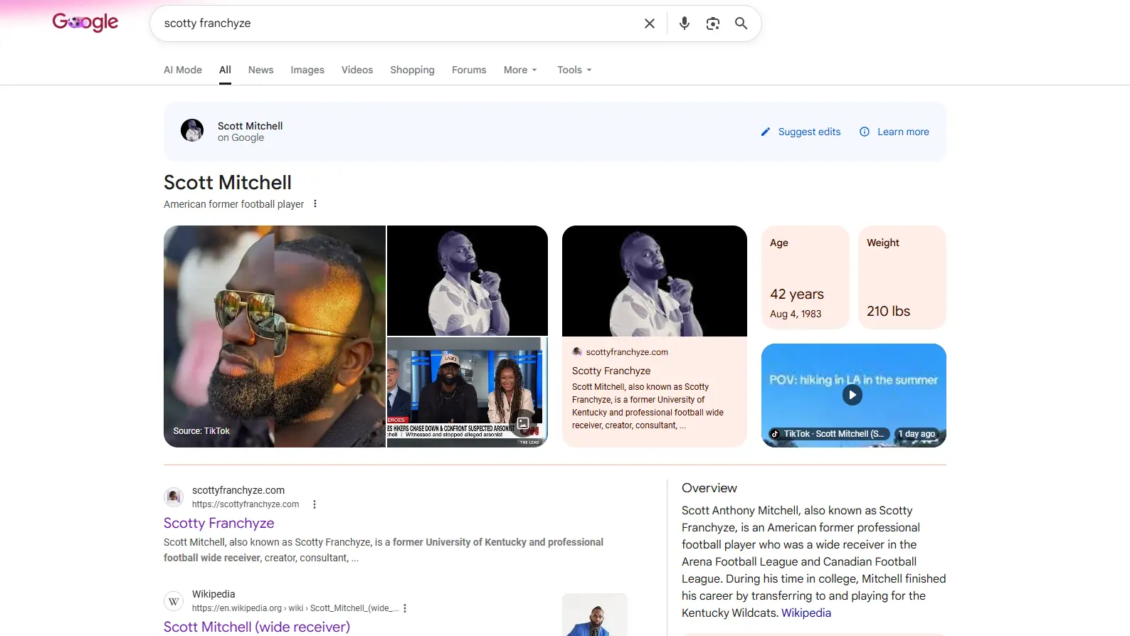Viewport: 1130px width, 636px height.
Task: Click the Wikipedia W favicon
Action: [x=174, y=601]
